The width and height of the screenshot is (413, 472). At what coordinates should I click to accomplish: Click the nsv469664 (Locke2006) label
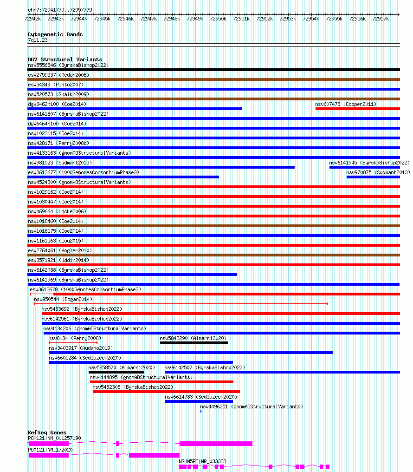tap(57, 212)
